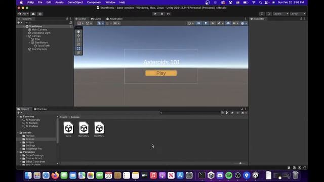
Task: Open the Layers dropdown
Action: point(280,14)
